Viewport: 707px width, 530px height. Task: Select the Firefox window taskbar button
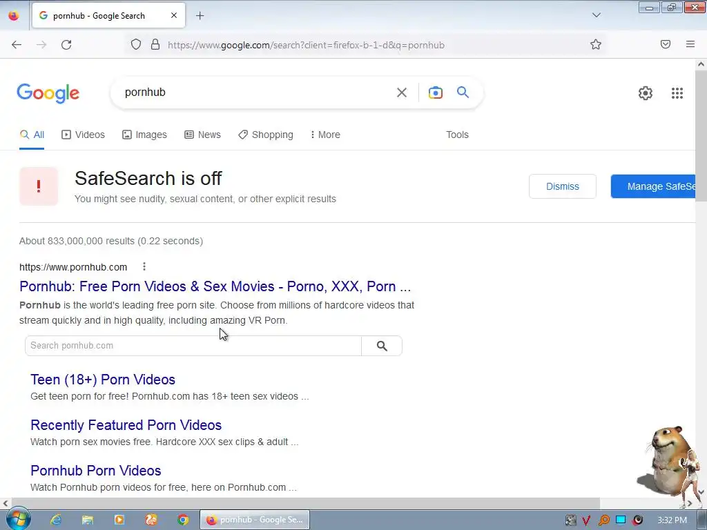click(x=255, y=520)
